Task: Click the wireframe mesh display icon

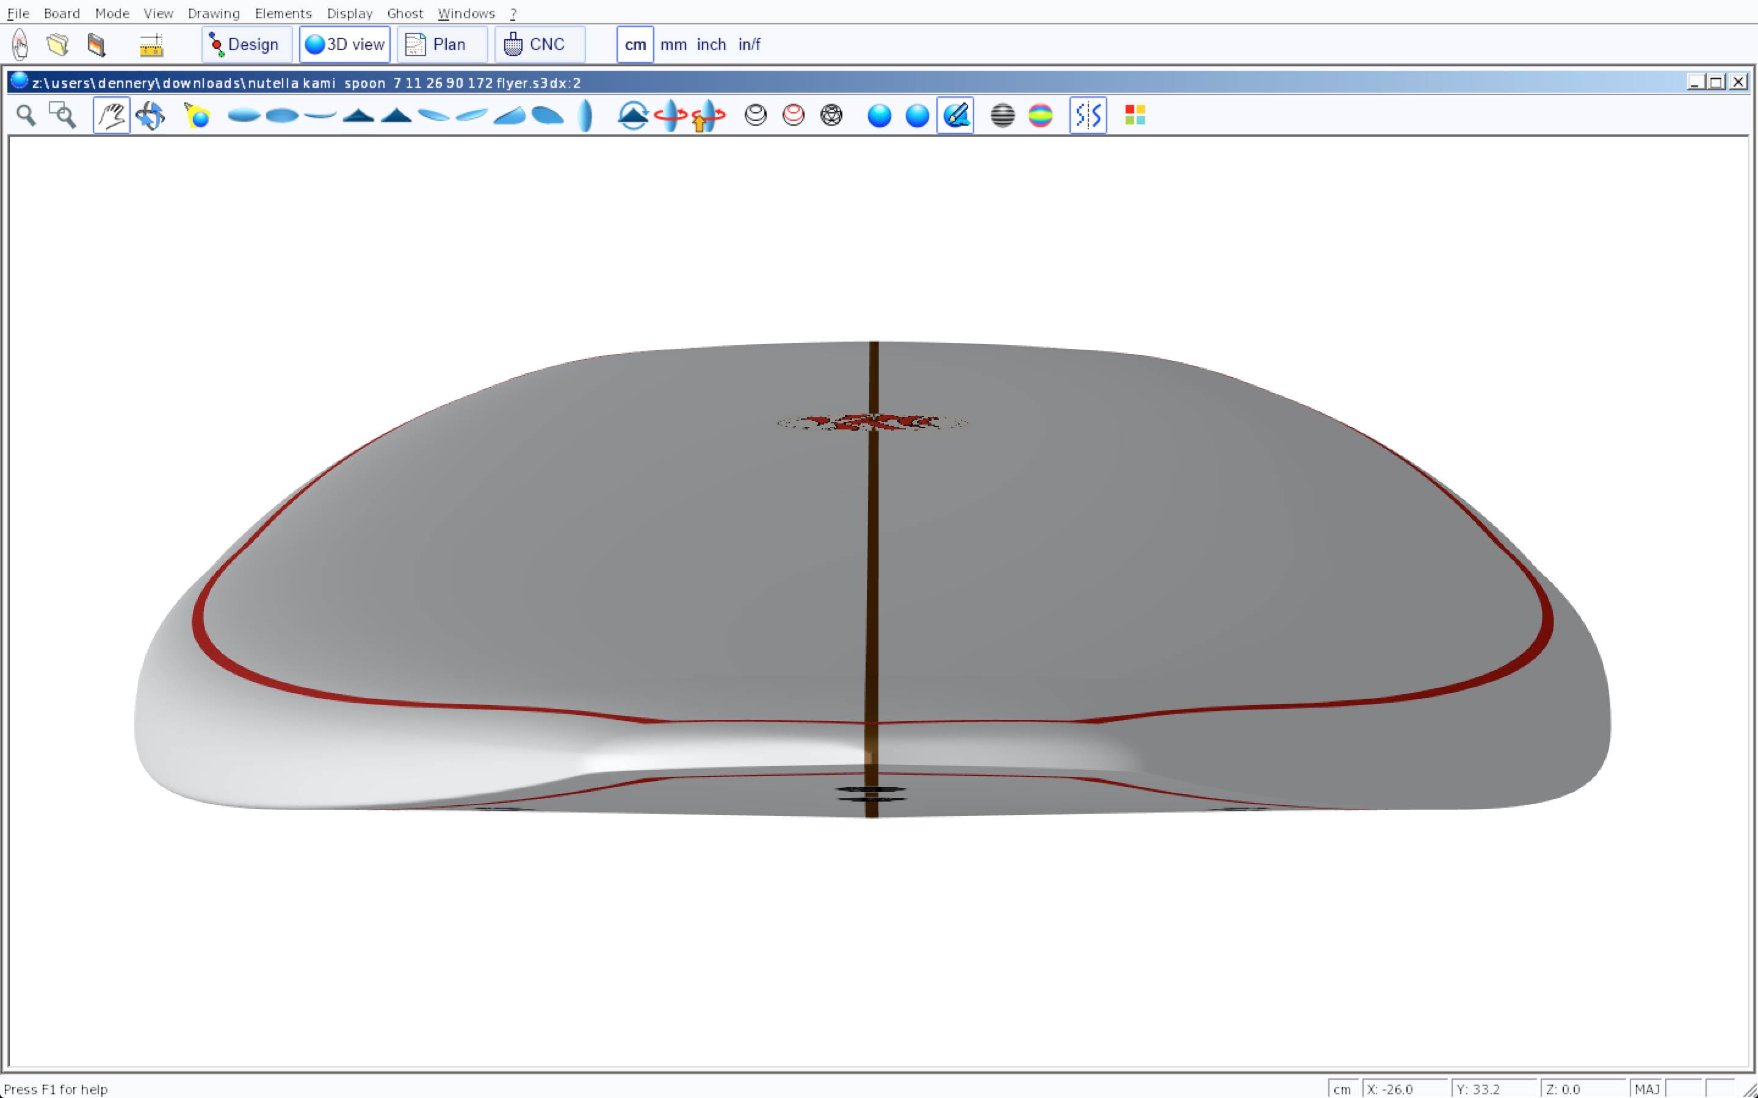Action: [x=831, y=115]
